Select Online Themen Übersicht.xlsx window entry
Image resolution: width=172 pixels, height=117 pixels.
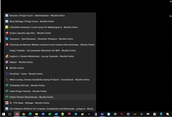[x=31, y=97]
